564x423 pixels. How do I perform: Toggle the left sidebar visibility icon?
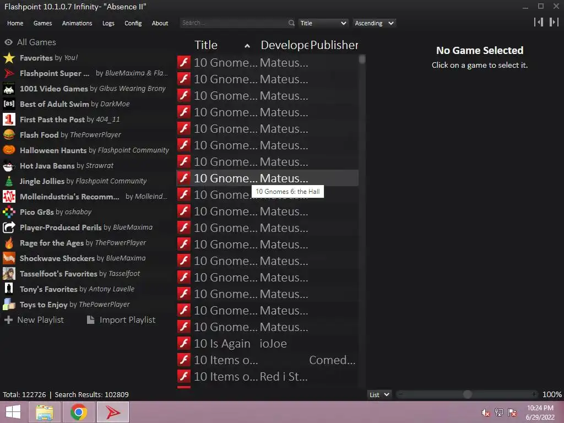click(x=539, y=22)
